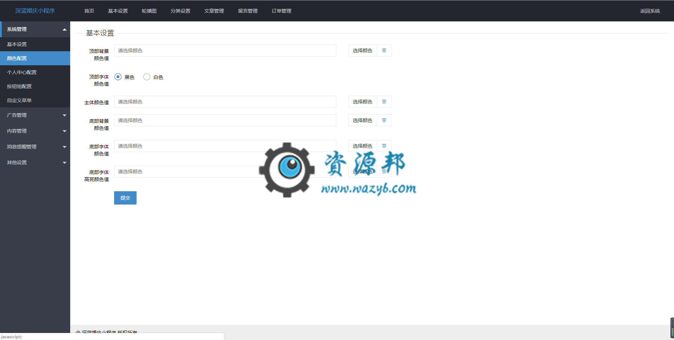This screenshot has width=674, height=340.
Task: Expand the 内容管理 sidebar section
Action: click(x=35, y=131)
